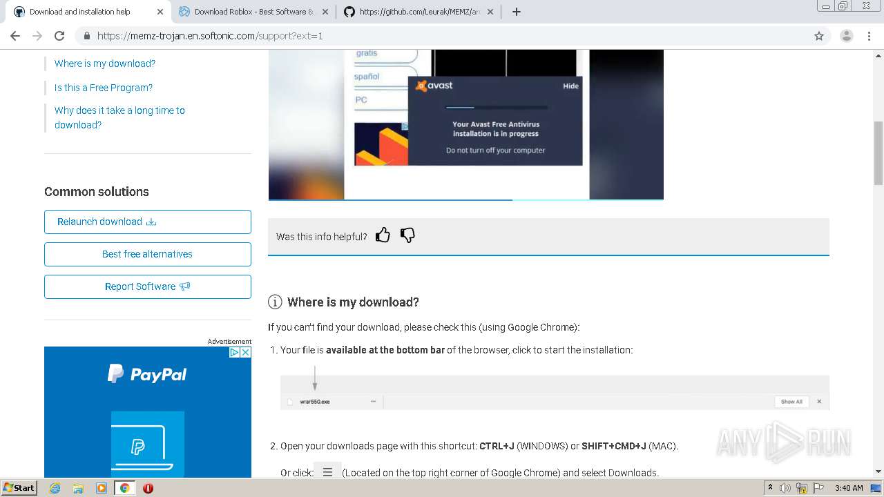Click the browser forward arrow

point(37,36)
